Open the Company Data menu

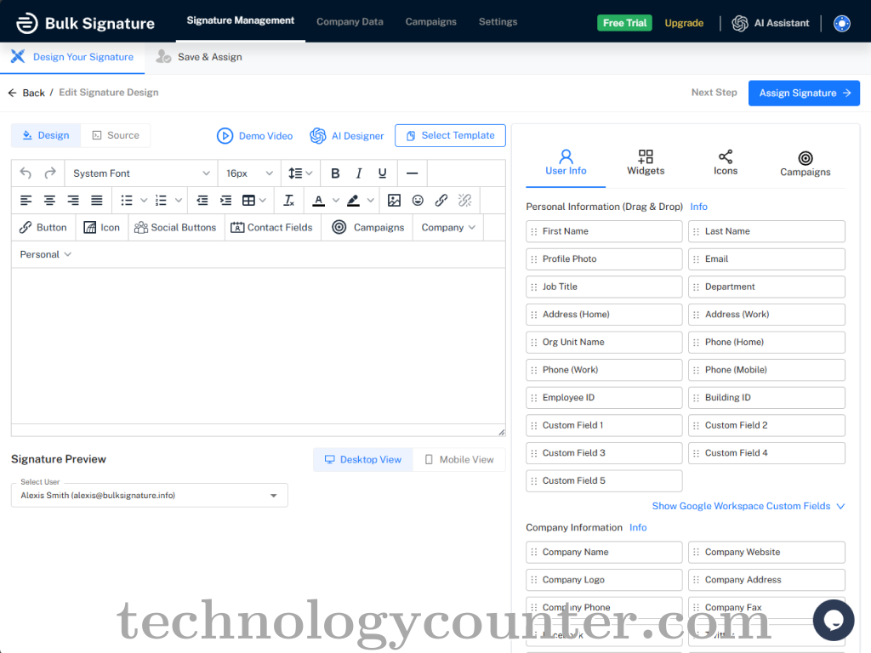click(x=350, y=21)
